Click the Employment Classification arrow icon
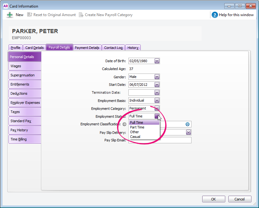Viewport: 259px width, 208px height. click(x=124, y=124)
